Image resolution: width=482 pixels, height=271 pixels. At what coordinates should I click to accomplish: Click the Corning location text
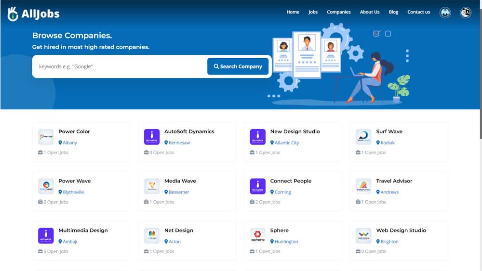click(x=283, y=192)
